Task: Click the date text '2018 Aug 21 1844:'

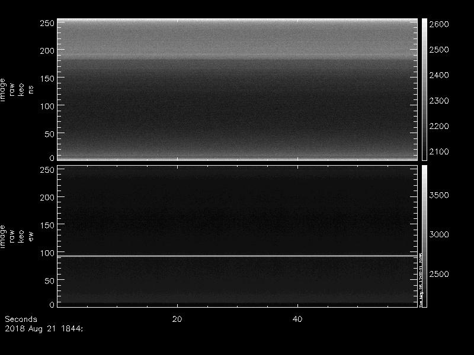Action: (x=44, y=329)
